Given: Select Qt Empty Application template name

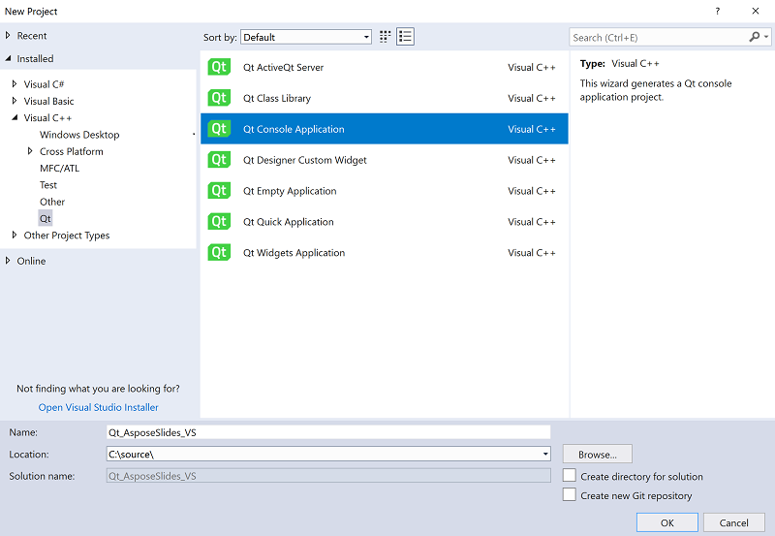Looking at the screenshot, I should (290, 191).
